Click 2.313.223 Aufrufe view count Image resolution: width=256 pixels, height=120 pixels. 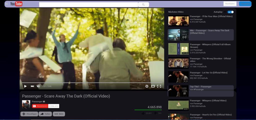pos(198,53)
